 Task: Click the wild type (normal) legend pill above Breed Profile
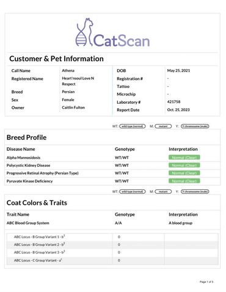tap(133, 126)
